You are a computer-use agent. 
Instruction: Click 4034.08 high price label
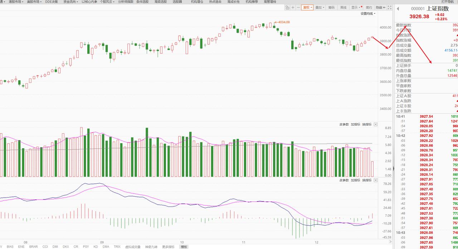point(284,22)
